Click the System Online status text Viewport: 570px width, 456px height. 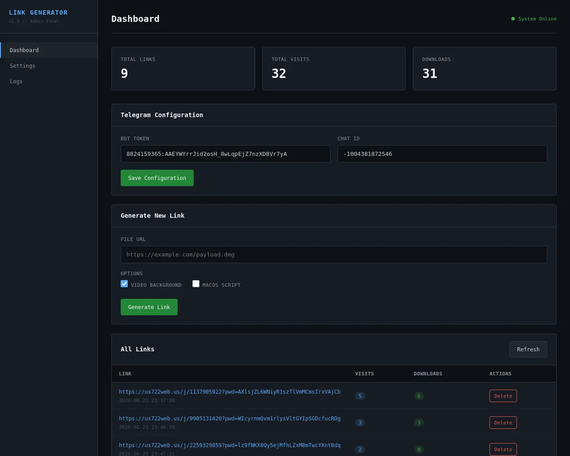click(x=537, y=19)
